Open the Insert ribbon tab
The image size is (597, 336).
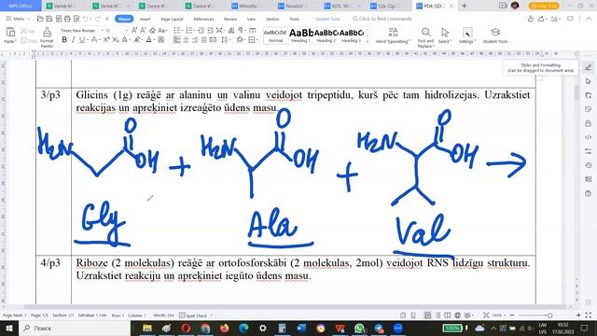[x=146, y=19]
